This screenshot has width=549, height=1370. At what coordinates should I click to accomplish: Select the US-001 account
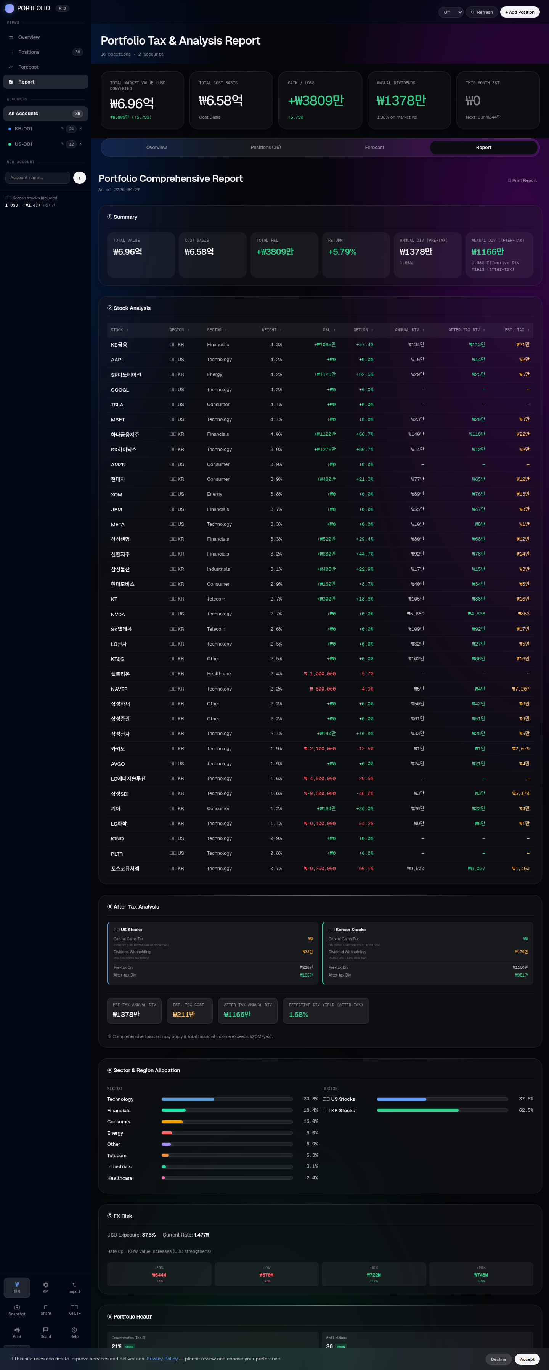(46, 144)
